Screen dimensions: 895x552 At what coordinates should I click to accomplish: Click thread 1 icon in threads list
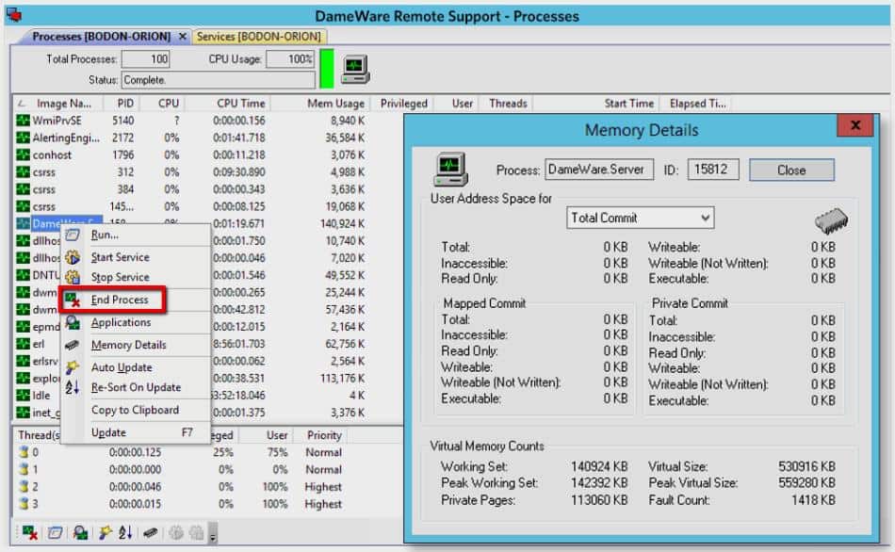tap(24, 469)
